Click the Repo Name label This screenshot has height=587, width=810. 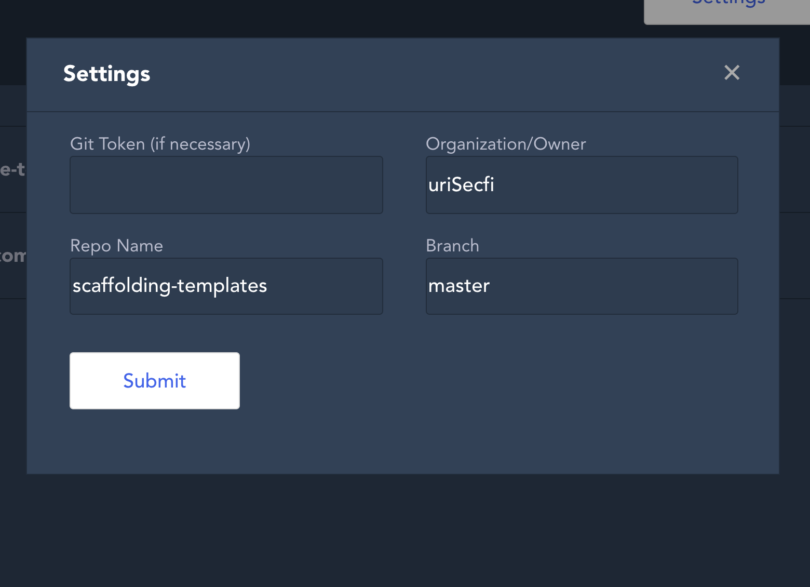[116, 246]
